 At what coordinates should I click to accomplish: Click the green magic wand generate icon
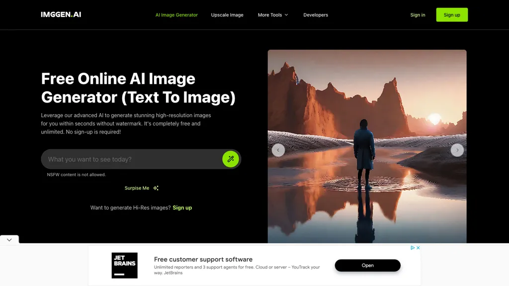pos(230,159)
